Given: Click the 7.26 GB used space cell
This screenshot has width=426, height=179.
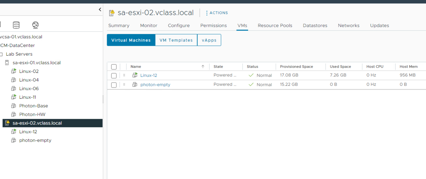Looking at the screenshot, I should pos(338,75).
